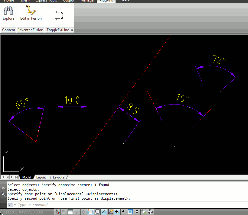Click the Content panel title

coord(8,30)
